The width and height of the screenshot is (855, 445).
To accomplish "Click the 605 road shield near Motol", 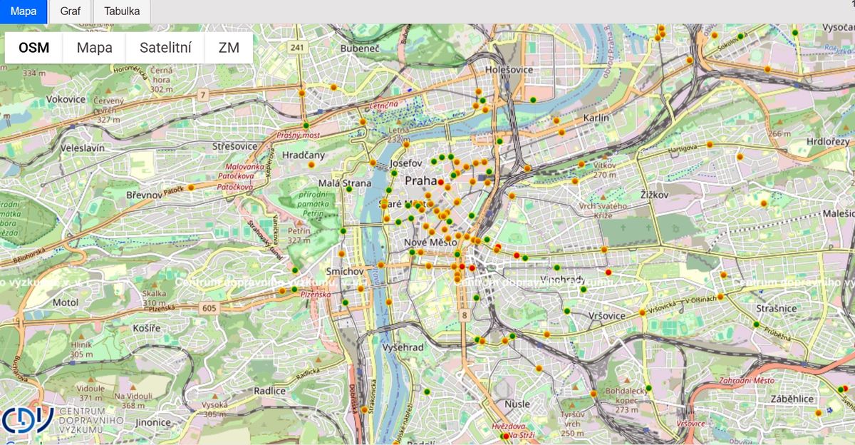I will [208, 308].
